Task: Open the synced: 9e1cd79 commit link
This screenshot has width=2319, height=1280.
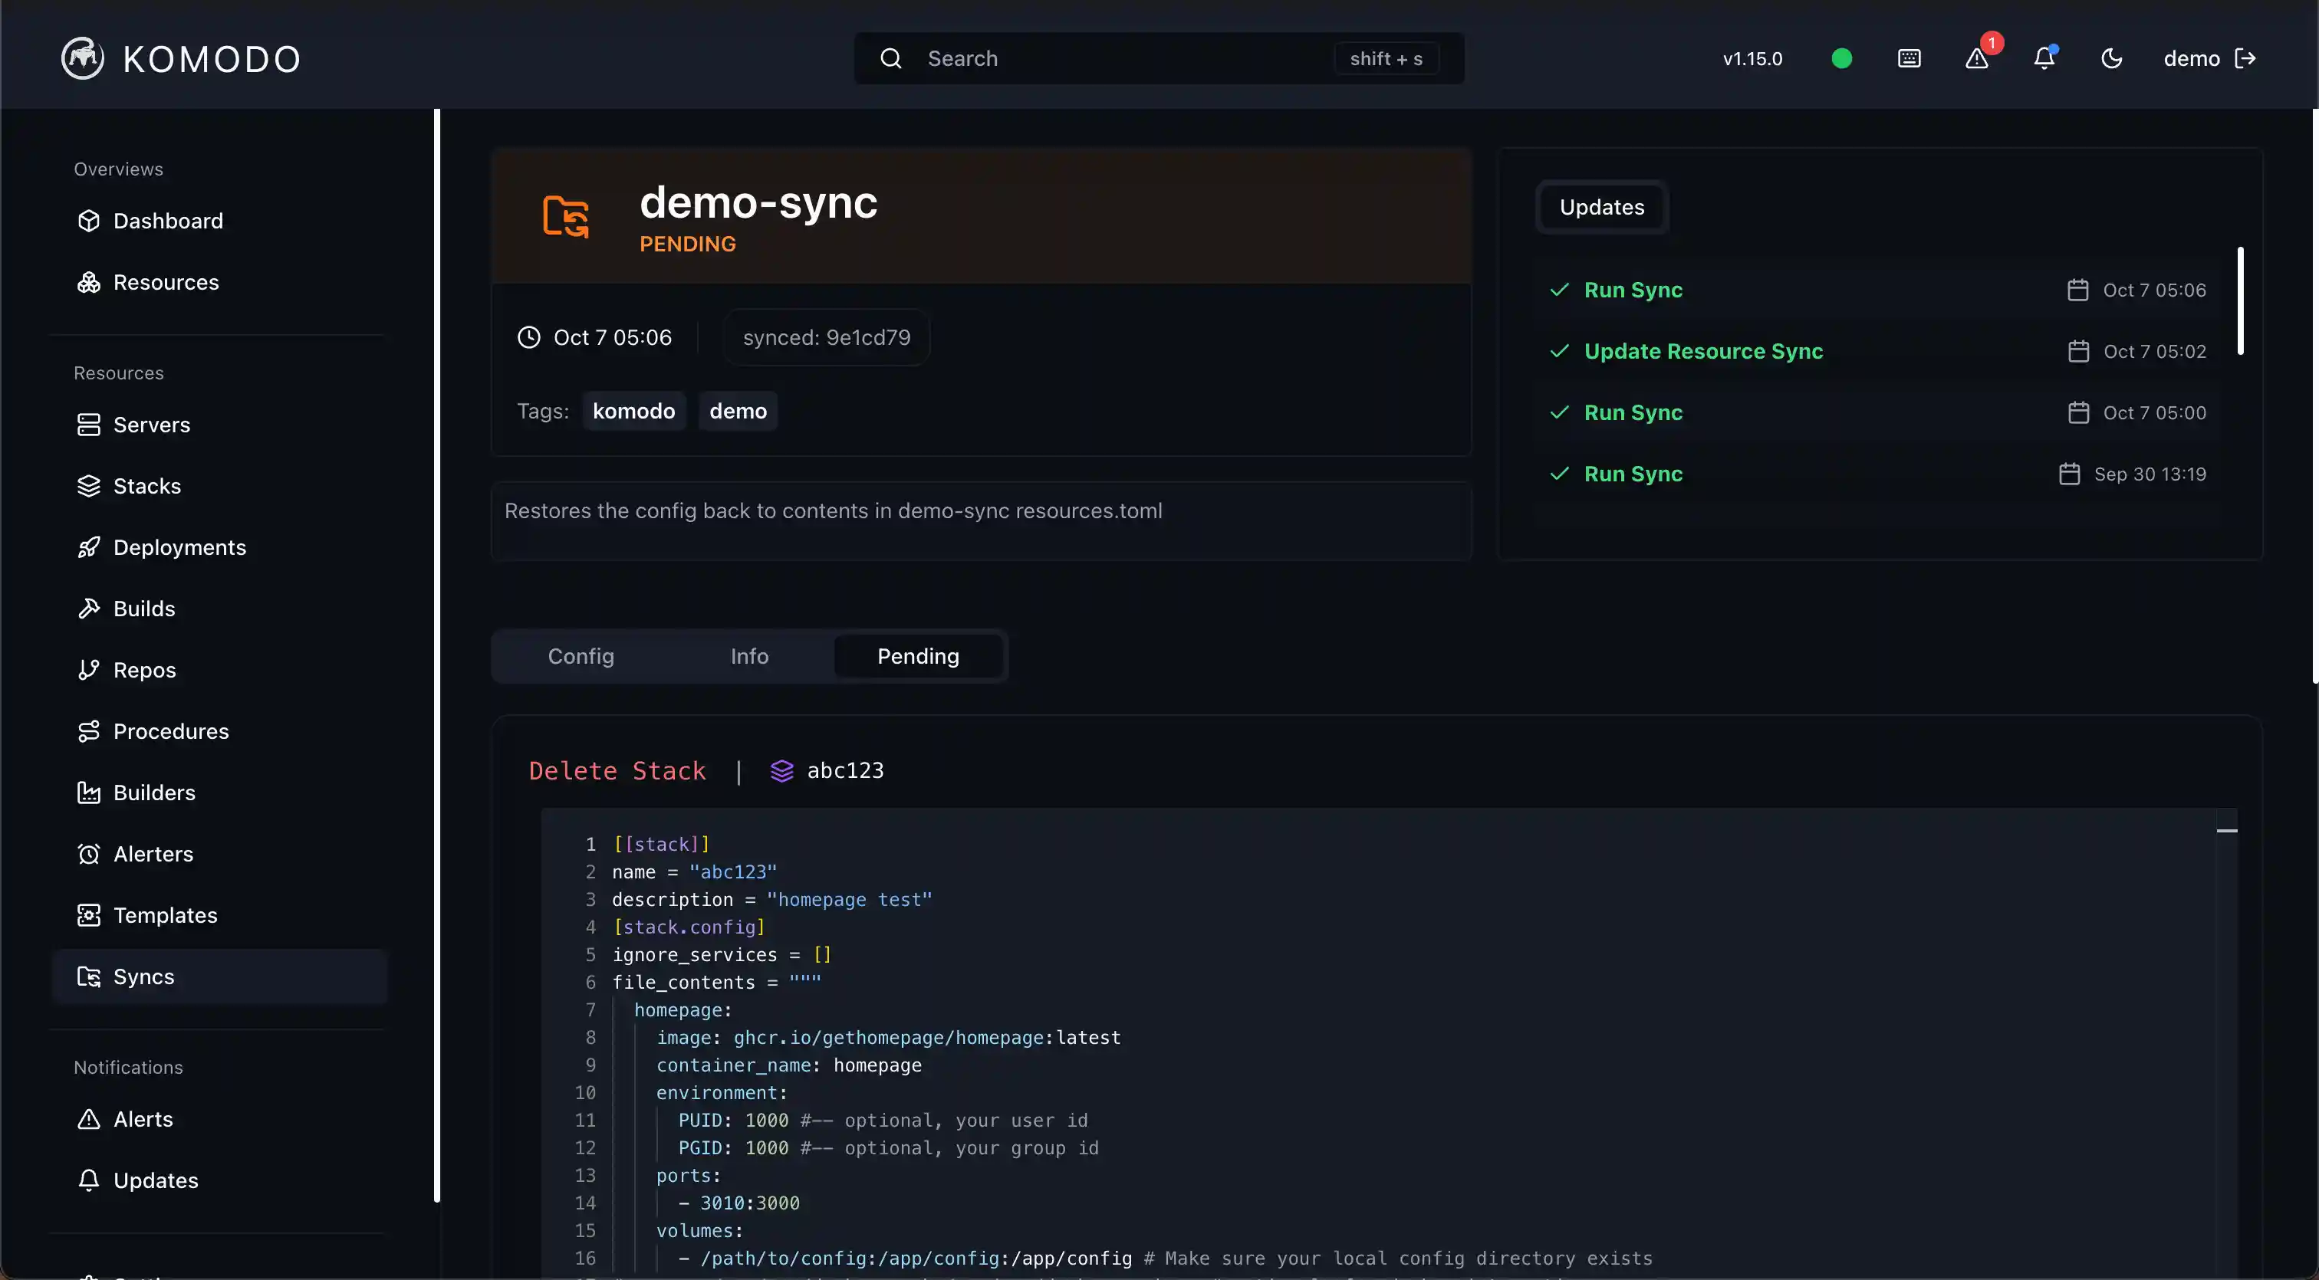Action: click(x=827, y=336)
